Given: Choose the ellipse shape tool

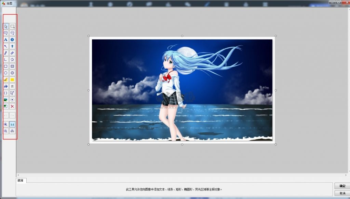Looking at the screenshot, I should [x=5, y=73].
